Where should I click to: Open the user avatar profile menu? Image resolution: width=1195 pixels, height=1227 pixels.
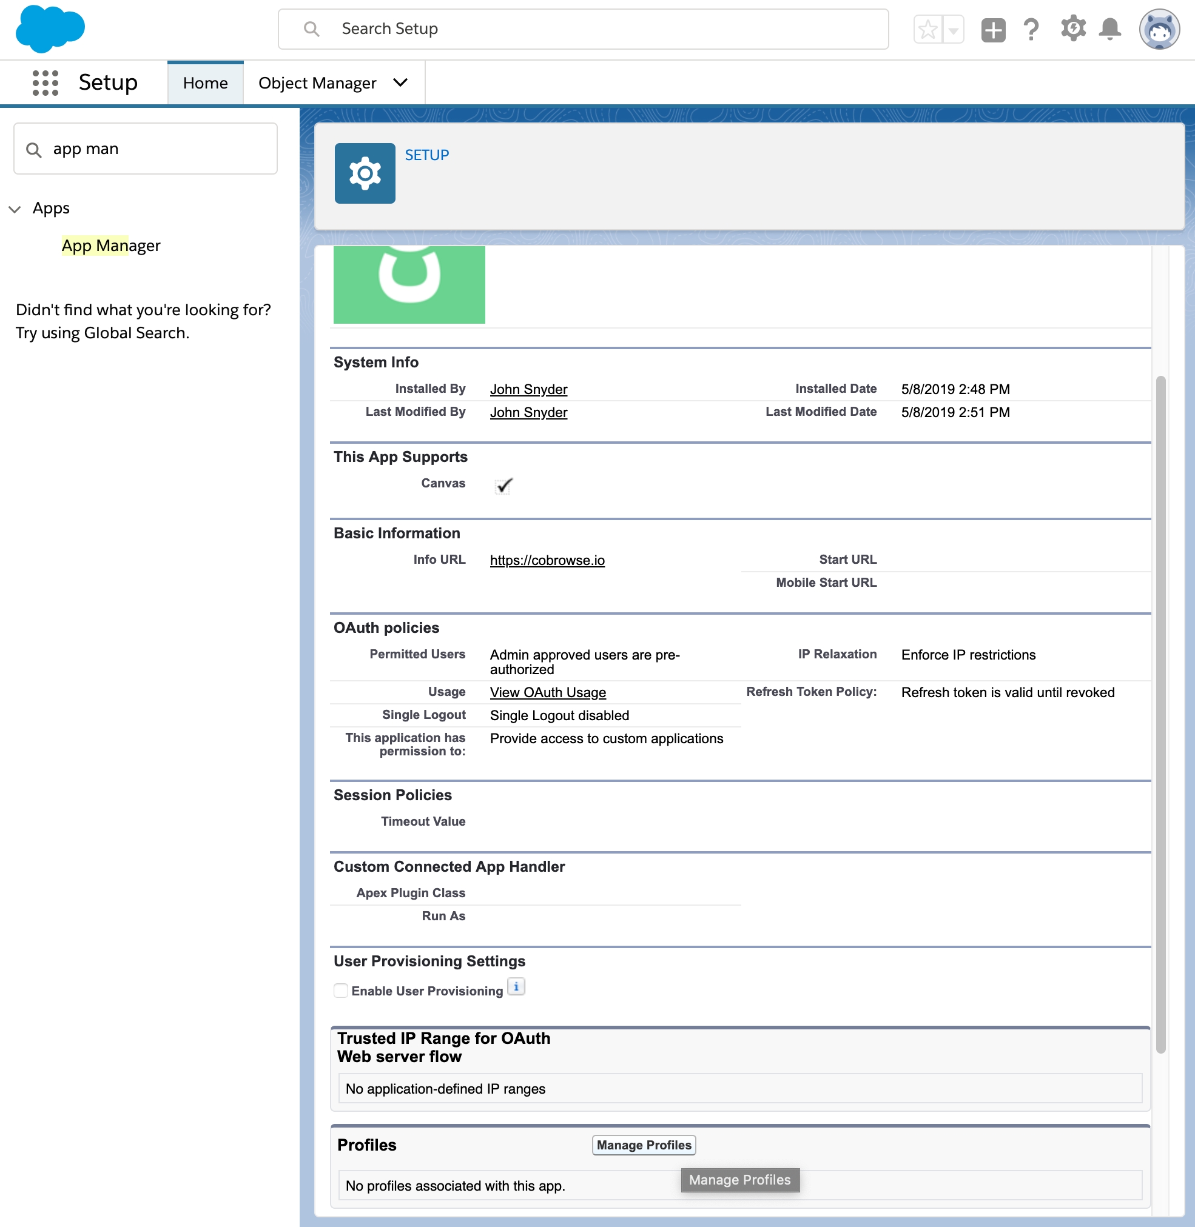[x=1159, y=29]
